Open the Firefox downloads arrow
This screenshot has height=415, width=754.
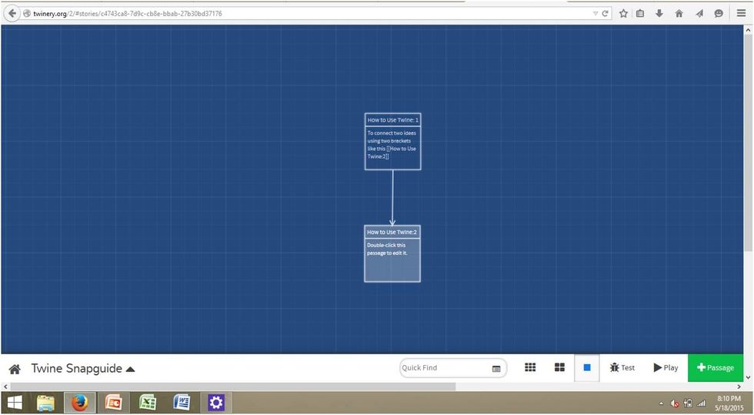click(x=659, y=13)
